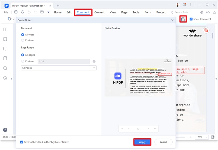Click the page range info icon
Screen dimensions: 218x150
tap(94, 61)
